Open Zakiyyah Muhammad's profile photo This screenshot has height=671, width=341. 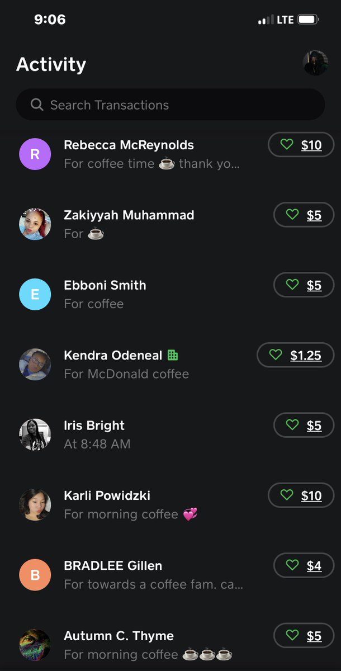pos(35,224)
